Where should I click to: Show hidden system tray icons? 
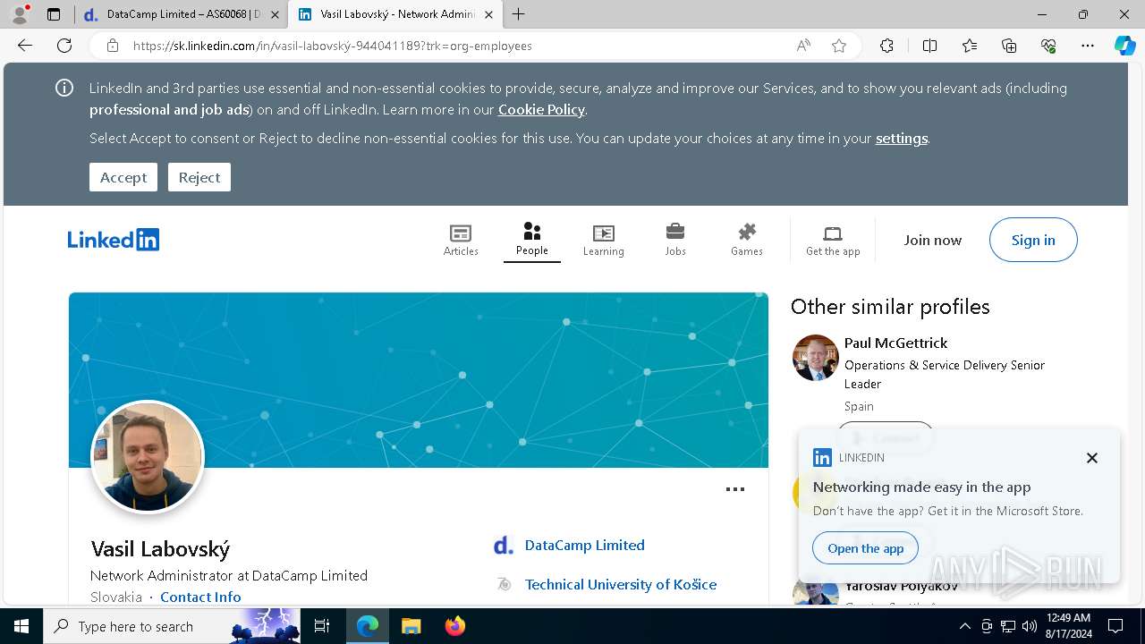[x=964, y=626]
